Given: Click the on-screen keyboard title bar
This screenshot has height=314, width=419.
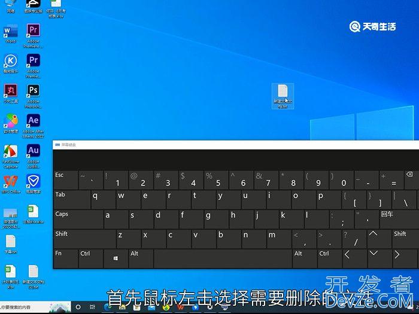Looking at the screenshot, I should pos(236,145).
